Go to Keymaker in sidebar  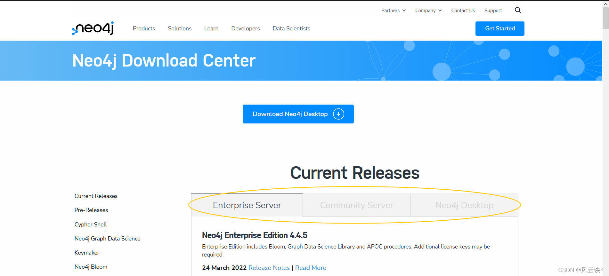pos(87,253)
